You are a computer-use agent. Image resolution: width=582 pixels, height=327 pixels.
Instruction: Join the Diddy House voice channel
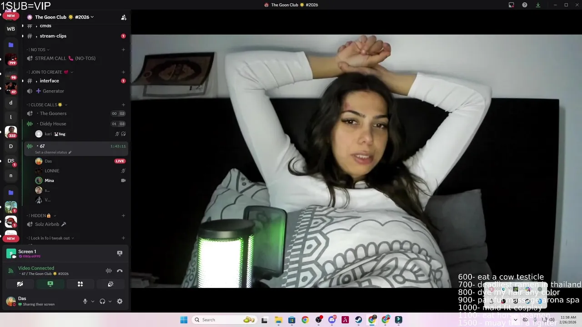point(53,124)
